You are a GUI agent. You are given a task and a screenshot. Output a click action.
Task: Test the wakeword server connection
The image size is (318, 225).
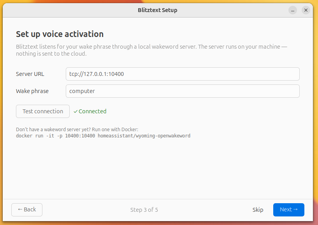pyautogui.click(x=43, y=111)
